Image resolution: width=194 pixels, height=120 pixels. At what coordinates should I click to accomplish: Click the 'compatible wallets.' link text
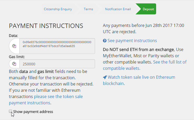click(121, 68)
